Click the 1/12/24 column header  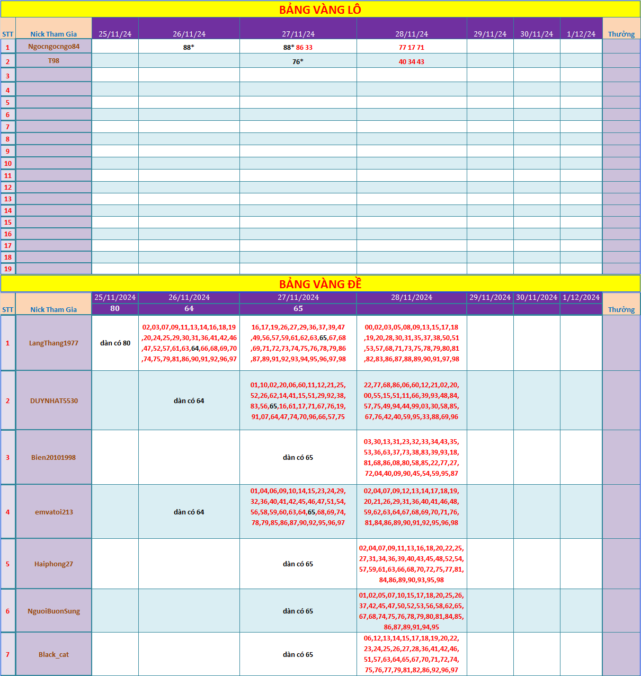click(581, 29)
